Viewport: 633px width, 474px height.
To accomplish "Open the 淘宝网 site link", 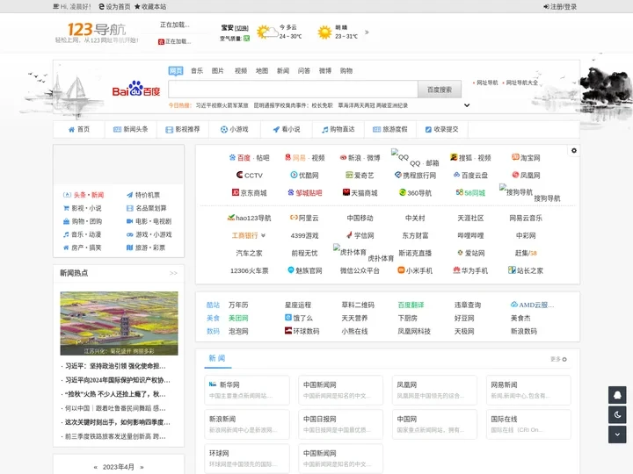I will (x=526, y=158).
